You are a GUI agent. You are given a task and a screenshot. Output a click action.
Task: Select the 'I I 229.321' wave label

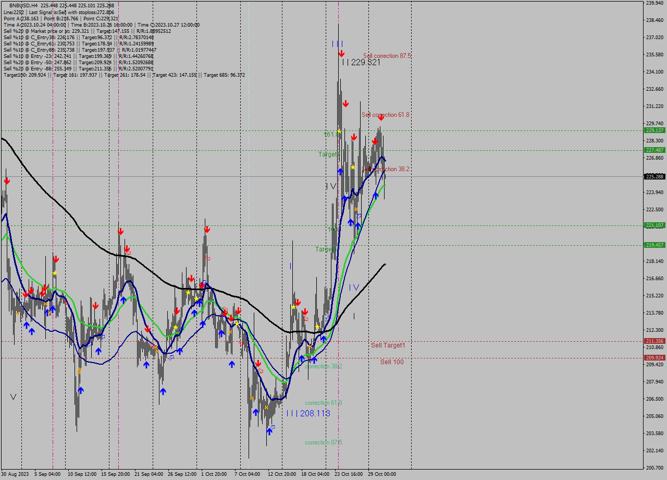pos(361,62)
